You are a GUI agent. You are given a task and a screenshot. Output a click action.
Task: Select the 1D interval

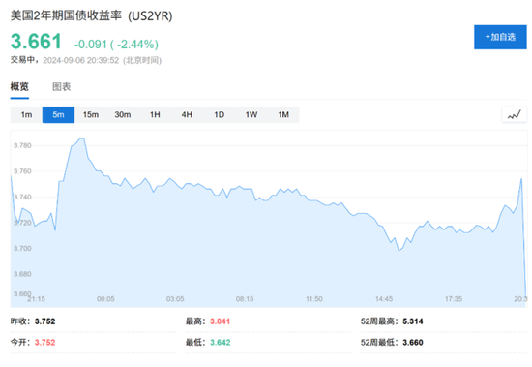click(220, 115)
